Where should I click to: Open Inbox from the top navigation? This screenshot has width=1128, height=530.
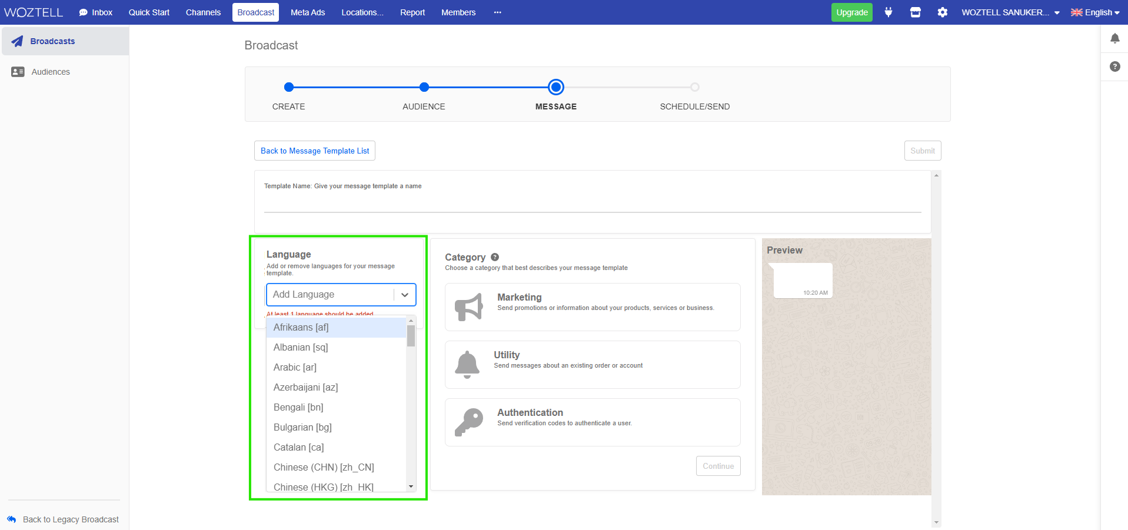(x=96, y=12)
